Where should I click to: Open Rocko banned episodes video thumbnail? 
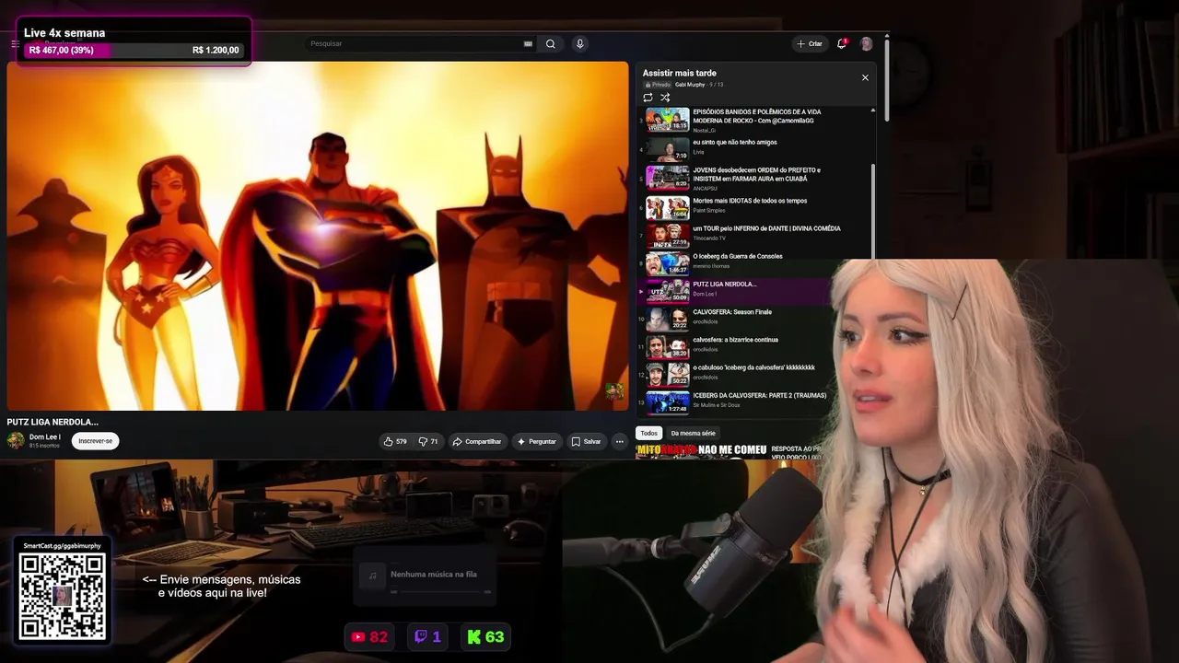[667, 120]
